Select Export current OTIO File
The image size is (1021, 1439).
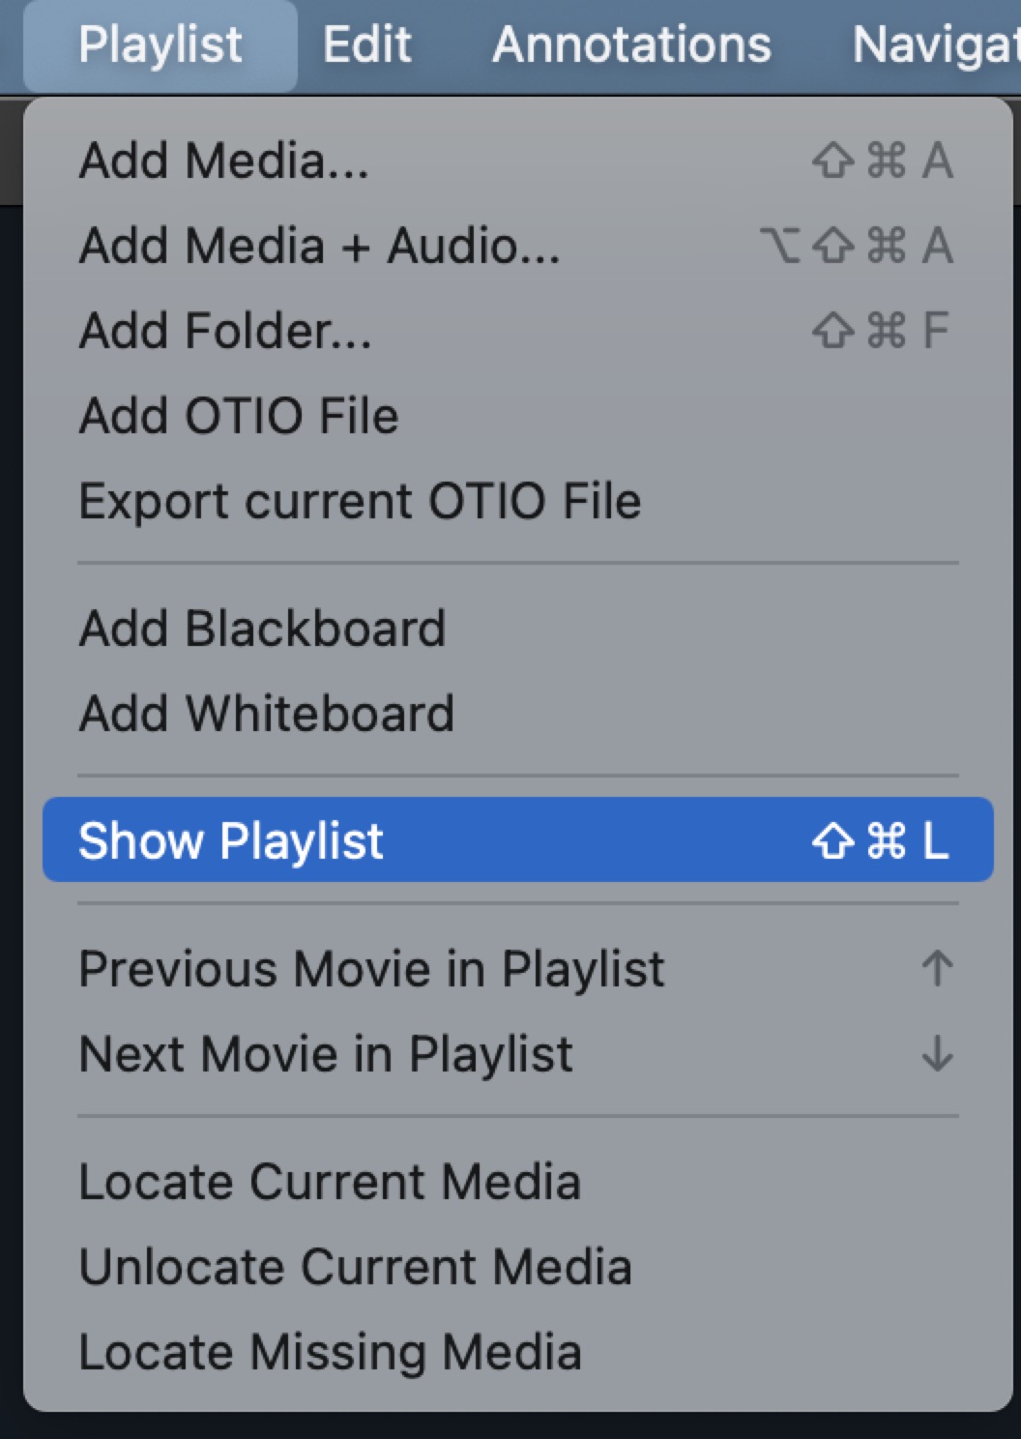360,501
